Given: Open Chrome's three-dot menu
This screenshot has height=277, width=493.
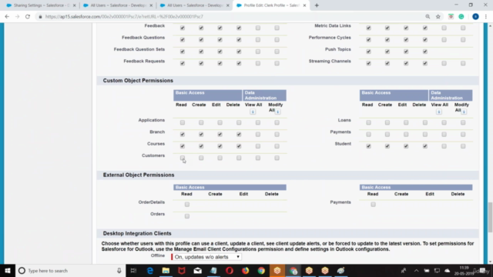Looking at the screenshot, I should pos(486,17).
